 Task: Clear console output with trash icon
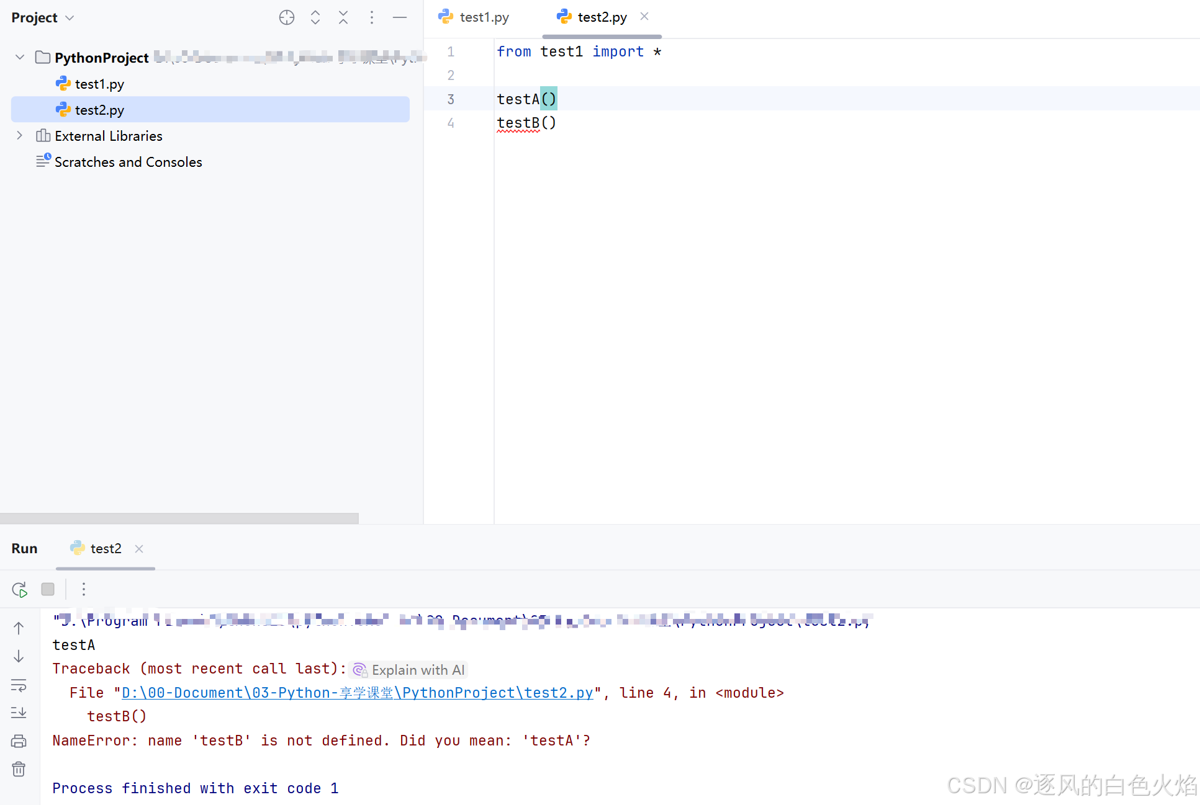(19, 770)
